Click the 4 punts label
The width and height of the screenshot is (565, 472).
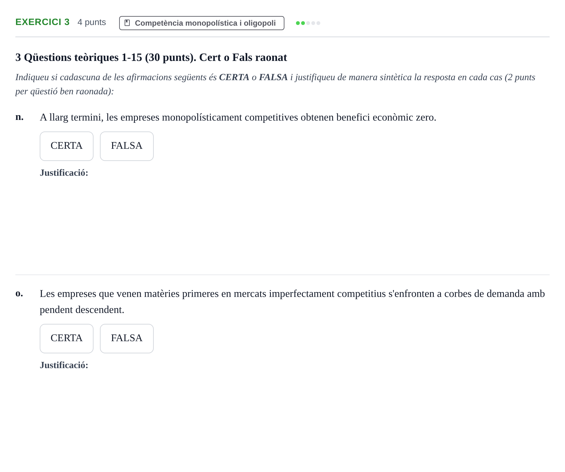pyautogui.click(x=92, y=22)
